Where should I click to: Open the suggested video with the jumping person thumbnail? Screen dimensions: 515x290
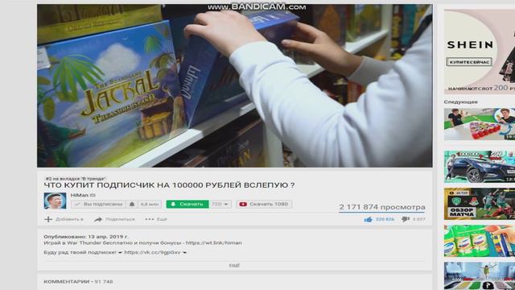pos(480,275)
